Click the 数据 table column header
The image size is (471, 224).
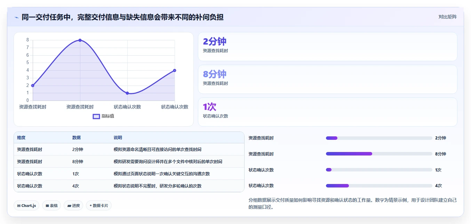coord(77,138)
